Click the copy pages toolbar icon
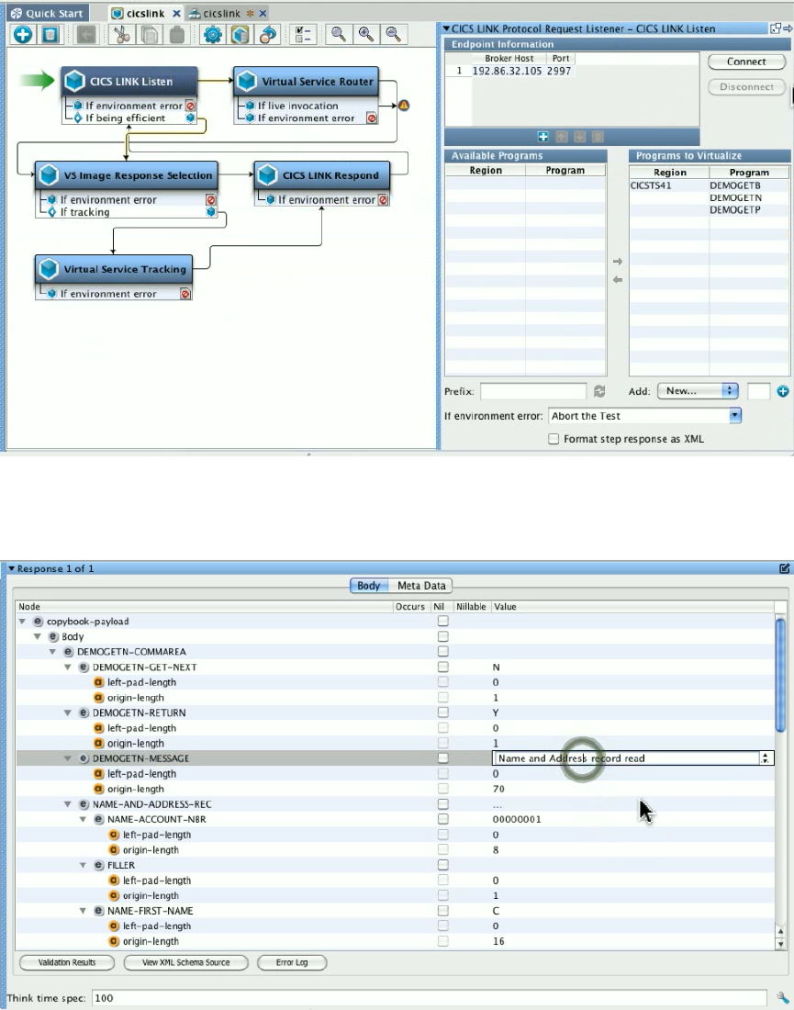 (x=150, y=34)
